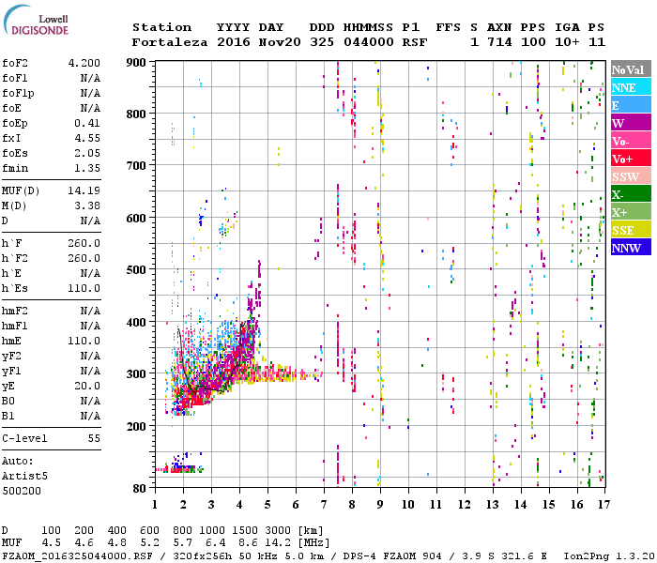Click the 900 km height axis label
657x563 pixels.
[136, 63]
